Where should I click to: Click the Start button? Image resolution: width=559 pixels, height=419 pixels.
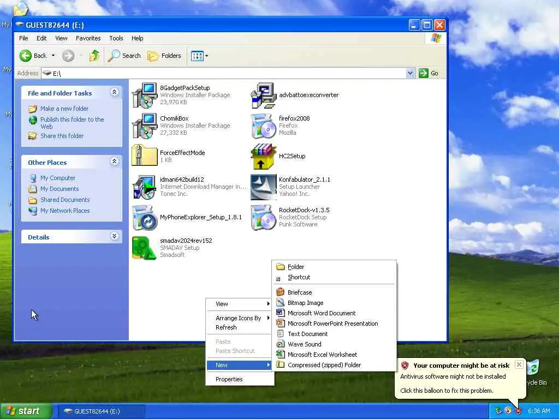click(25, 411)
